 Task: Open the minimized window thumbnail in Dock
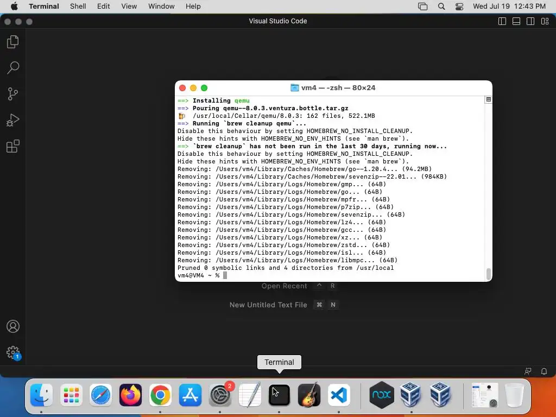[485, 395]
